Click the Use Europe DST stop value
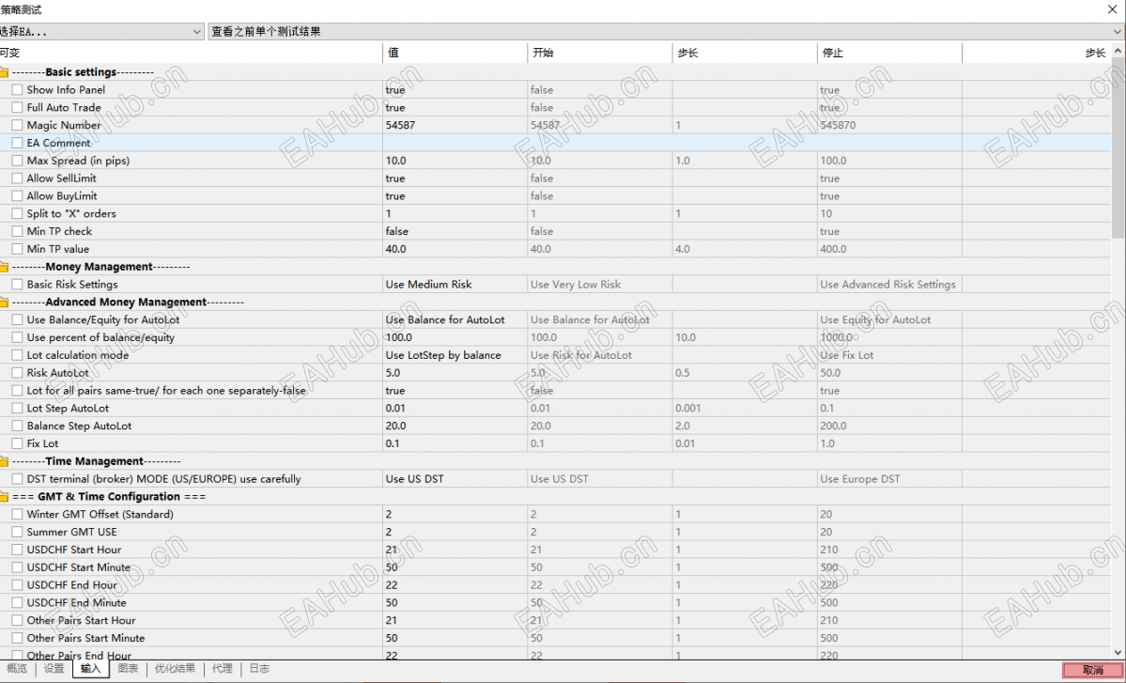Viewport: 1126px width, 683px height. [x=859, y=479]
